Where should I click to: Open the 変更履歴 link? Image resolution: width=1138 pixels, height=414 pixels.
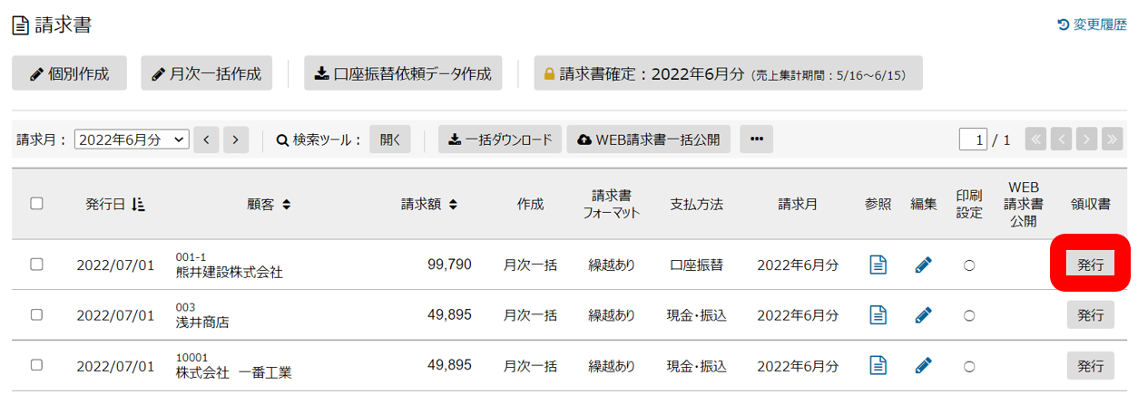point(1092,24)
